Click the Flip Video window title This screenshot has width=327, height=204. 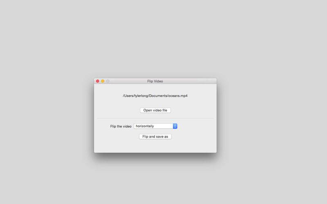(x=155, y=81)
